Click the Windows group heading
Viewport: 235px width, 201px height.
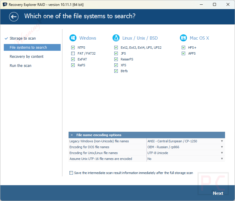88,38
